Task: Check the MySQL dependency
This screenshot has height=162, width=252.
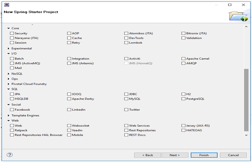Action: pyautogui.click(x=126, y=99)
